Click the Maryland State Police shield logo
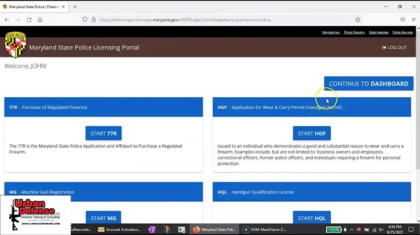 point(16,45)
